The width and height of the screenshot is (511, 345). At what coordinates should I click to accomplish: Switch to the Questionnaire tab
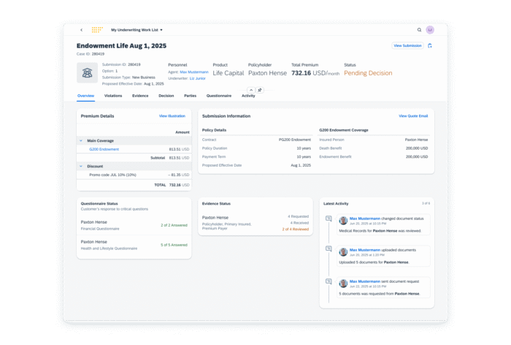point(219,96)
